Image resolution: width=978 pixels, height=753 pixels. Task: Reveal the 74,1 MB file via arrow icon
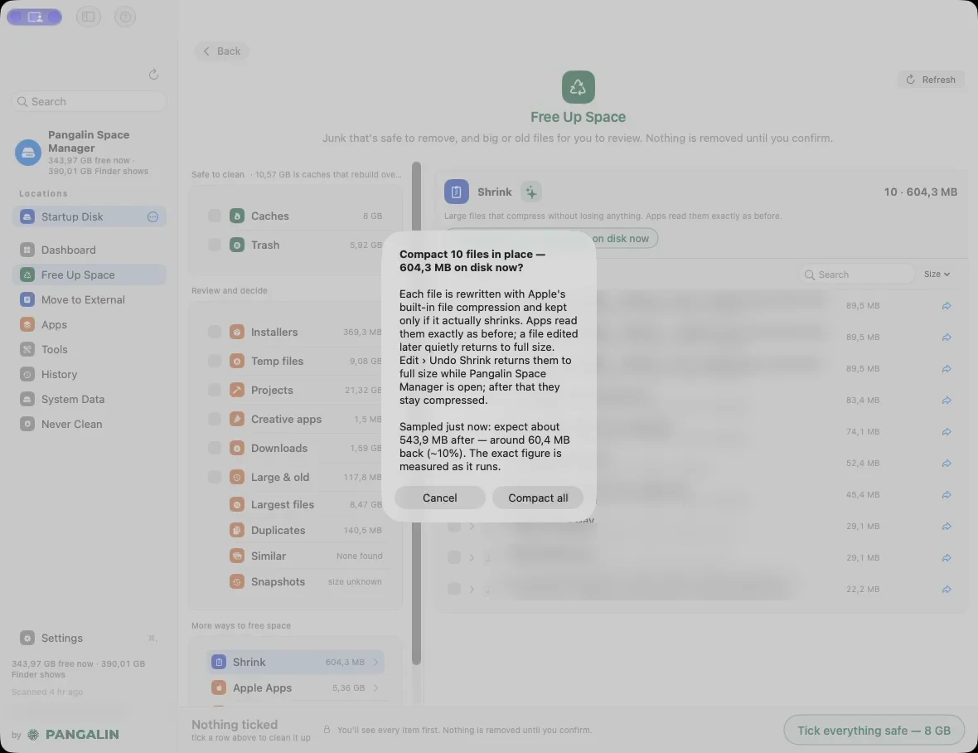tap(947, 432)
